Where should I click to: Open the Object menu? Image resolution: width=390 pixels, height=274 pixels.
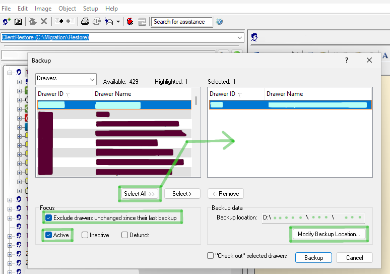click(x=67, y=9)
